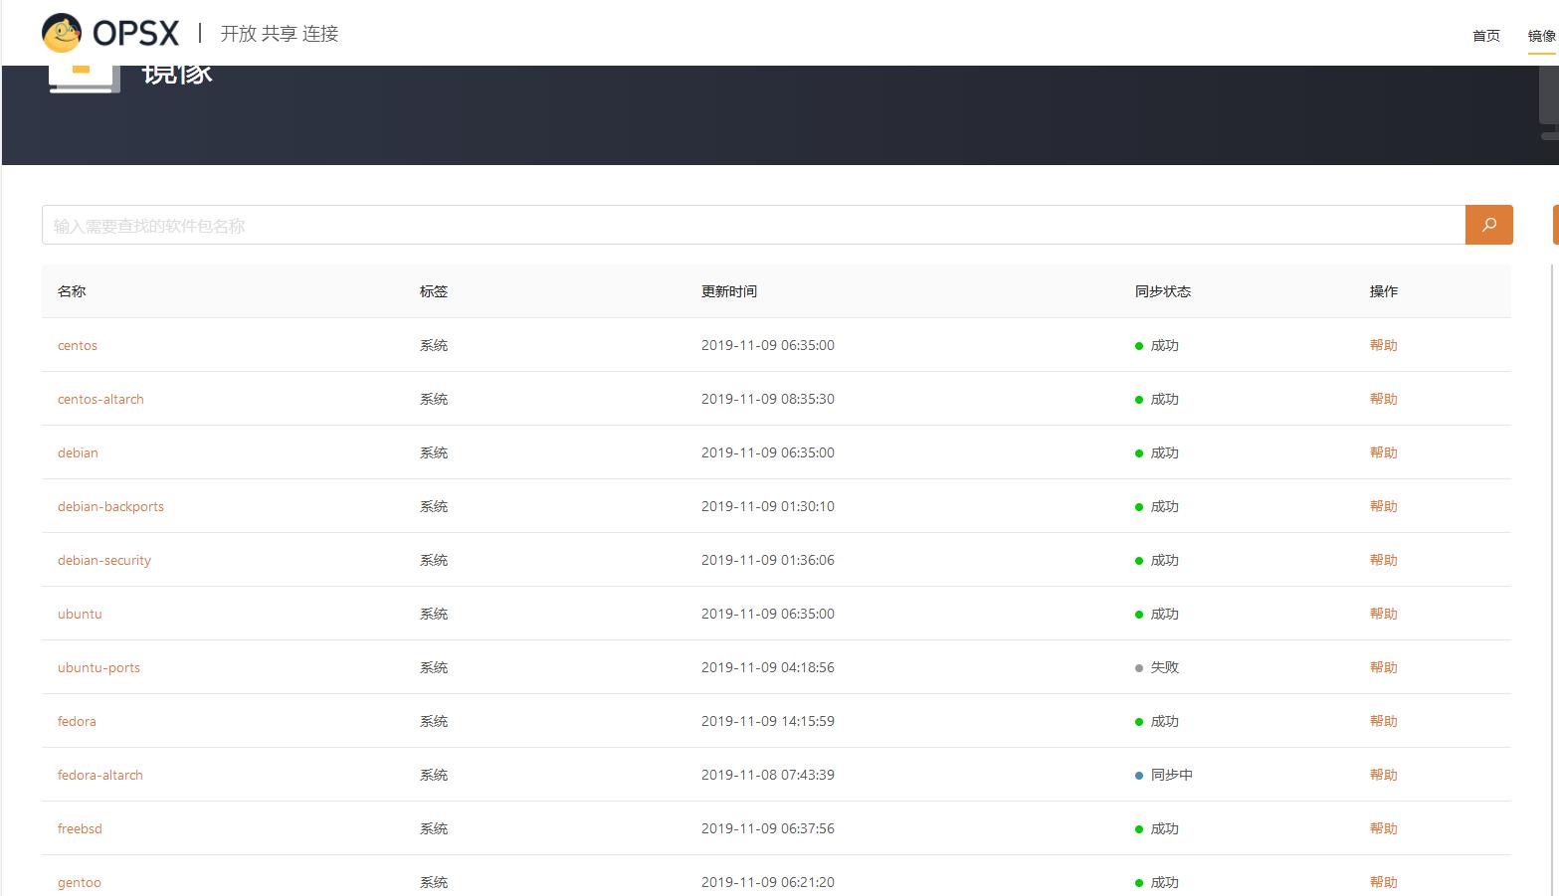Click the package name search field
This screenshot has height=896, width=1559.
click(x=752, y=226)
